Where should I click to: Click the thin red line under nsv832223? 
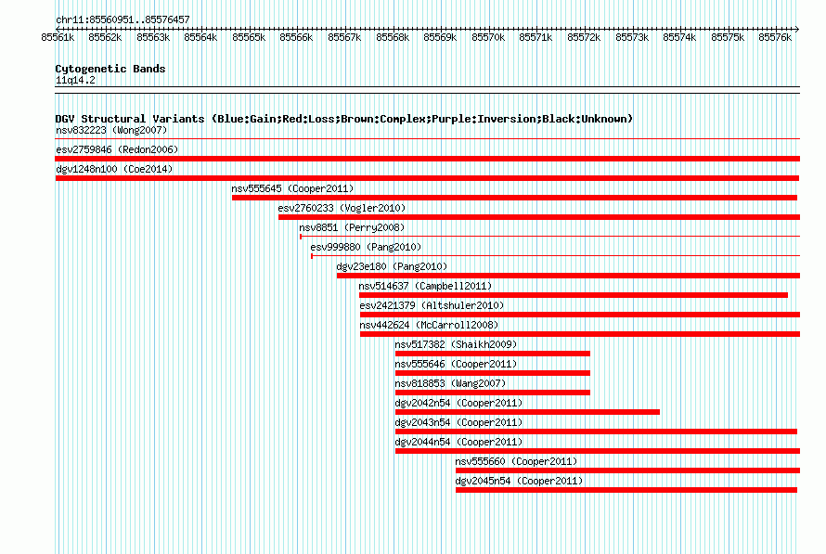427,139
